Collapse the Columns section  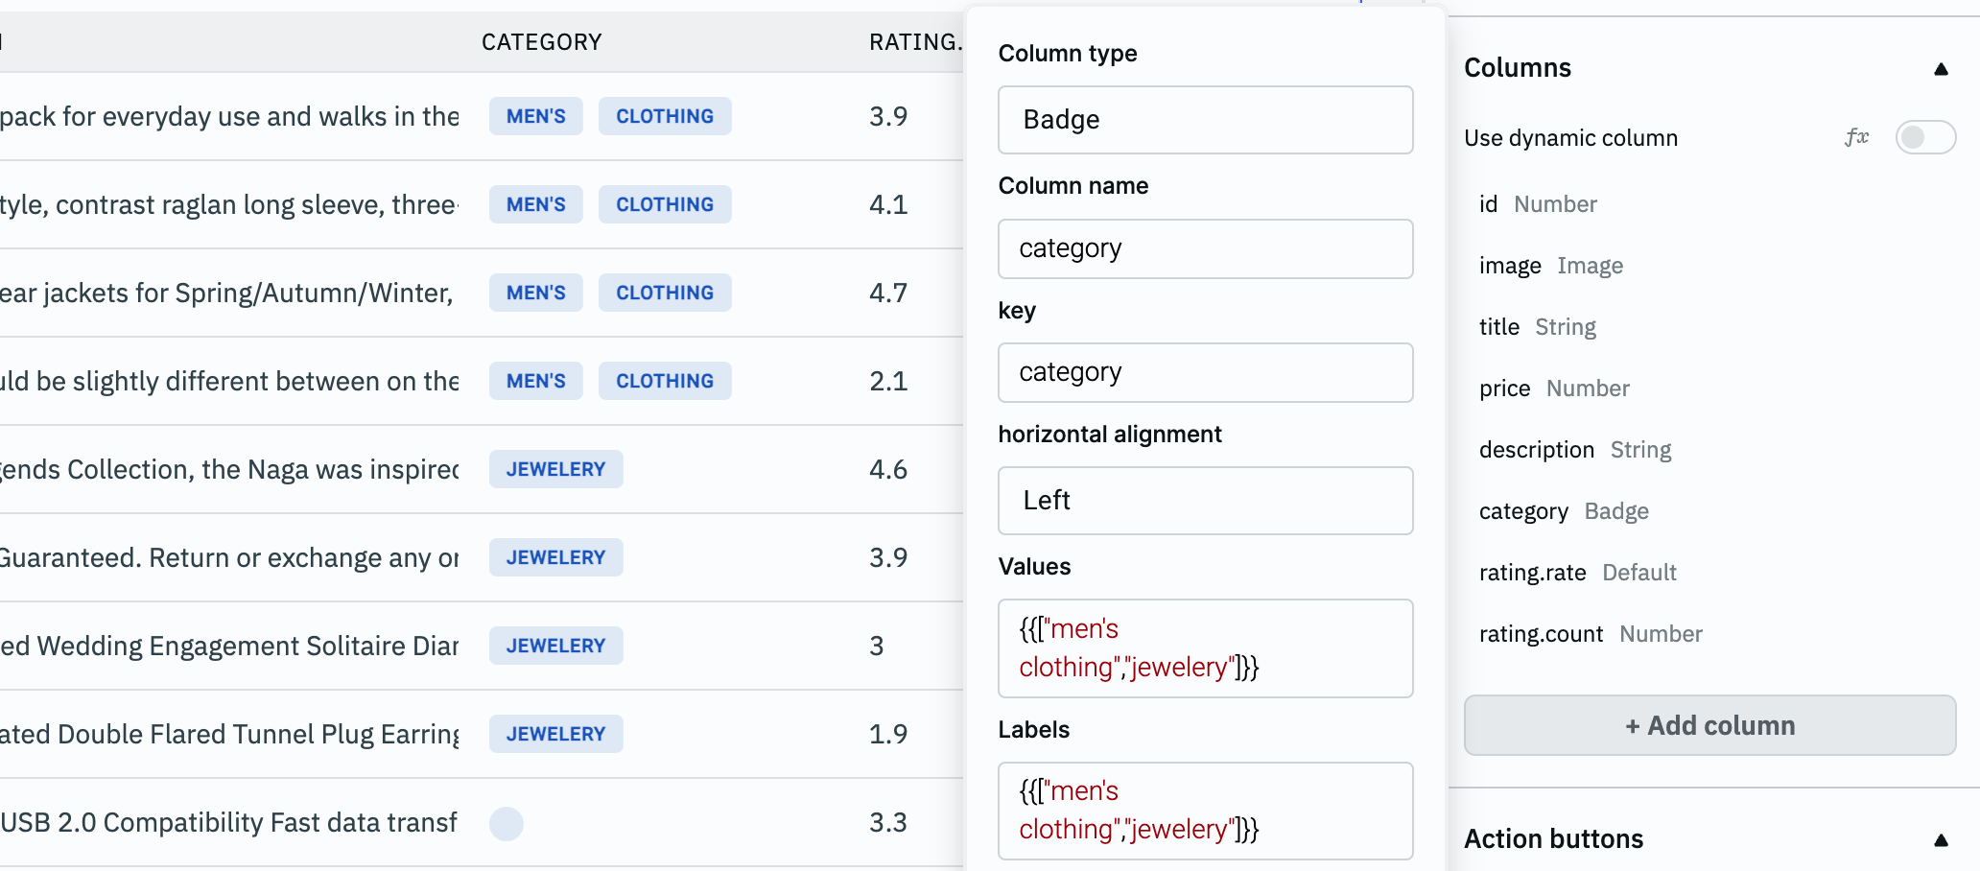[x=1941, y=69]
